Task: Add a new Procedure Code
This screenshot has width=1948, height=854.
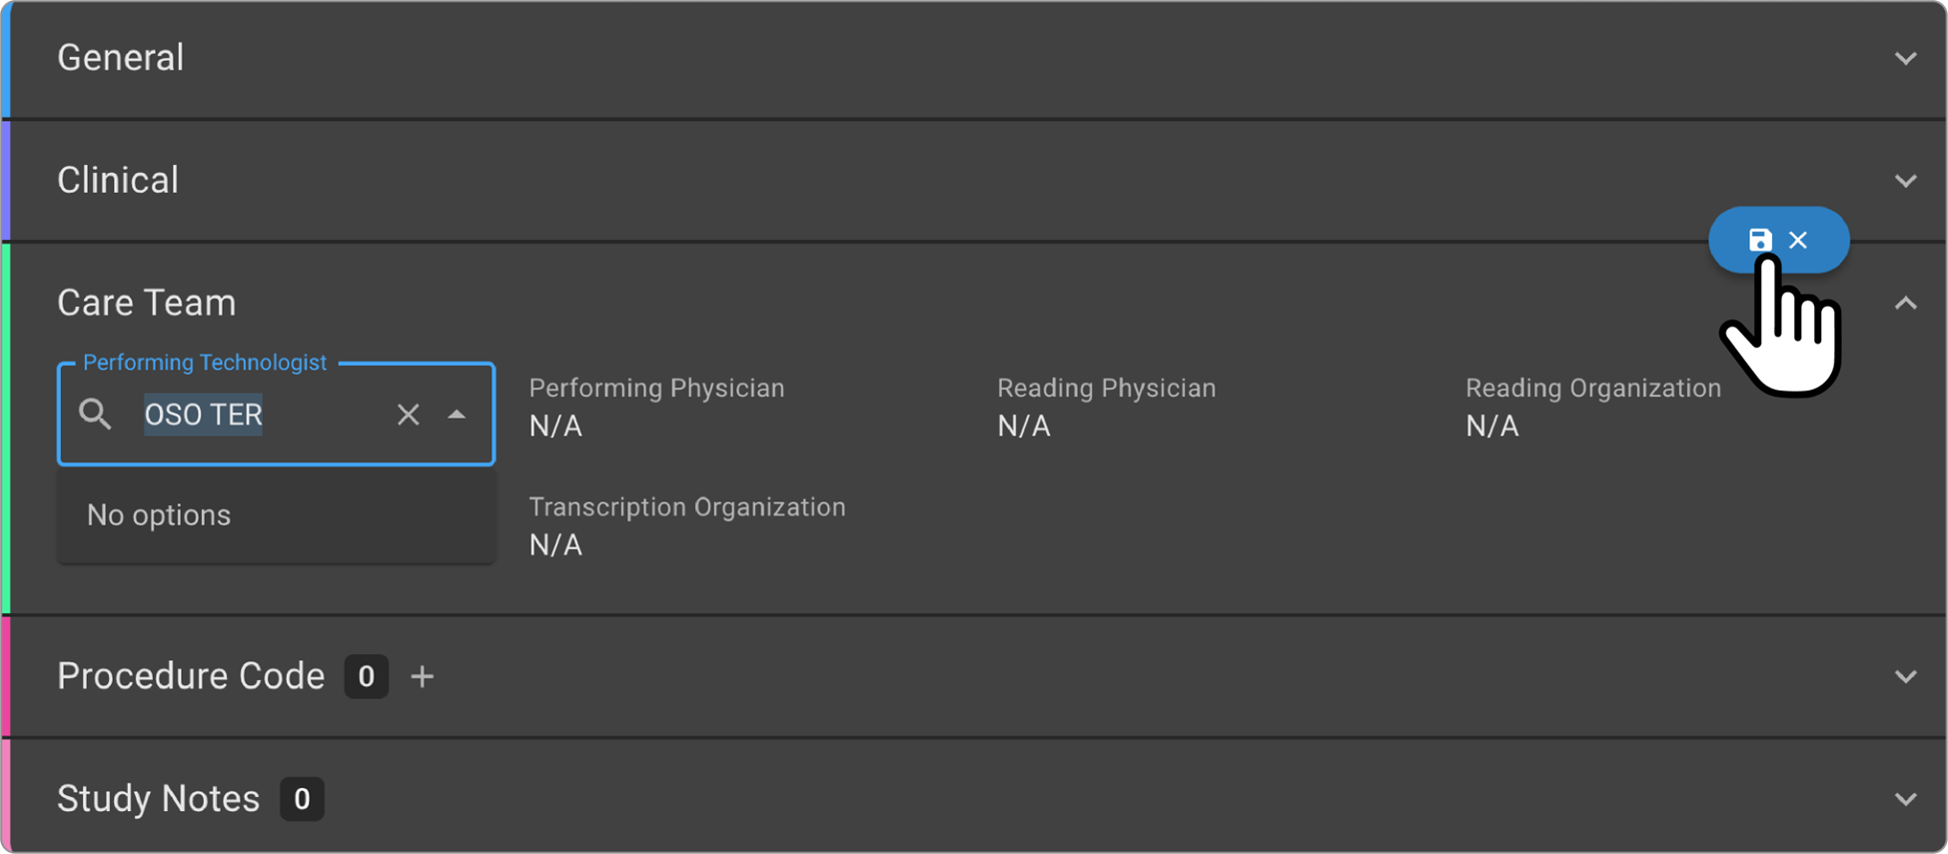Action: (423, 676)
